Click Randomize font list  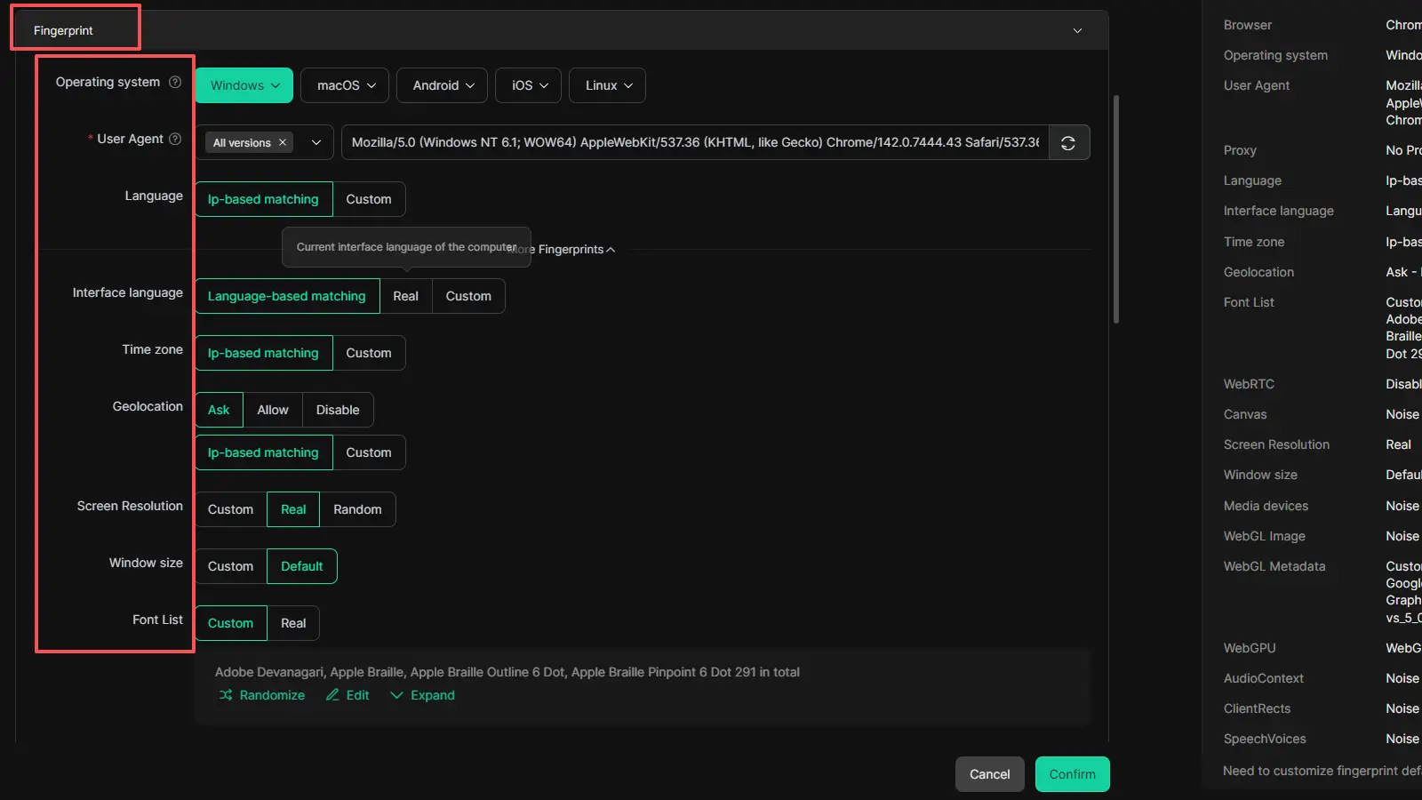point(262,695)
